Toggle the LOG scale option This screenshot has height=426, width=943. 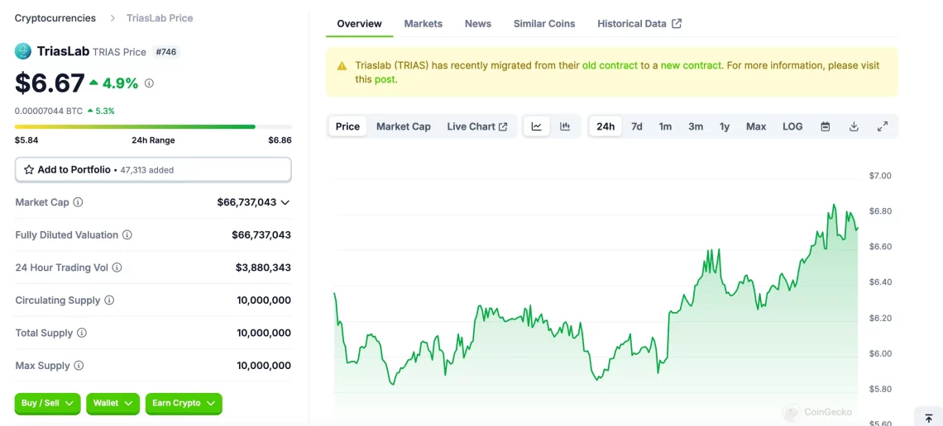792,126
